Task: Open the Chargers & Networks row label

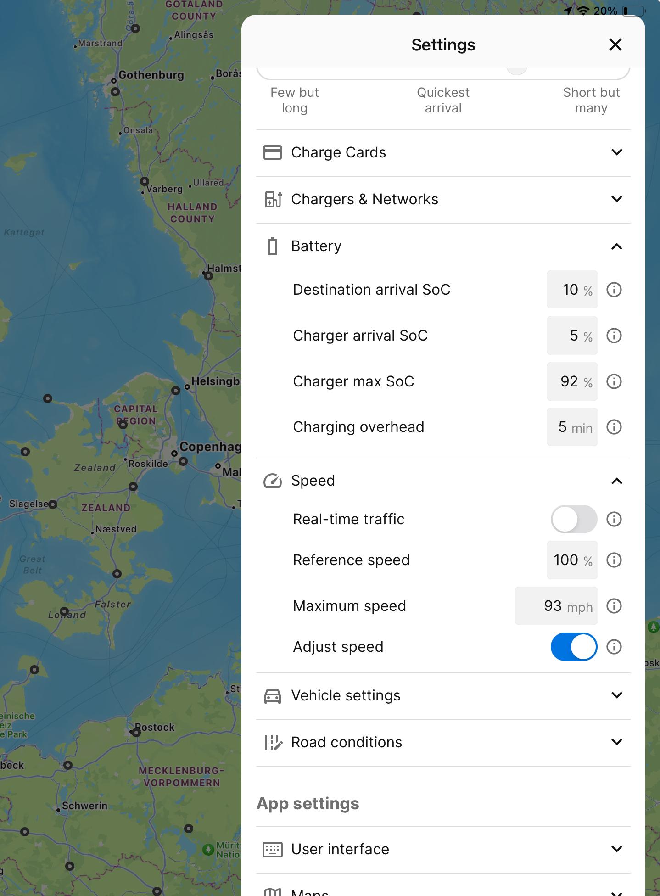Action: 364,199
